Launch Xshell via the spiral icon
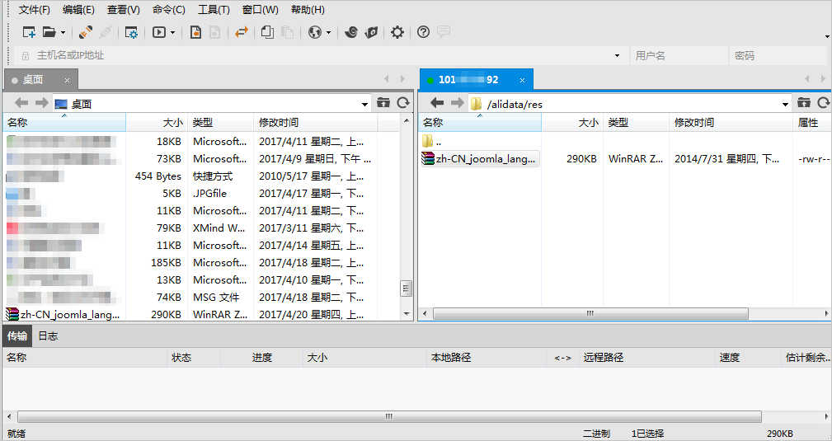This screenshot has width=832, height=441. pyautogui.click(x=350, y=32)
